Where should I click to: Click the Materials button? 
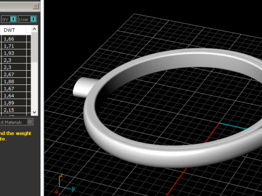[x=16, y=122]
